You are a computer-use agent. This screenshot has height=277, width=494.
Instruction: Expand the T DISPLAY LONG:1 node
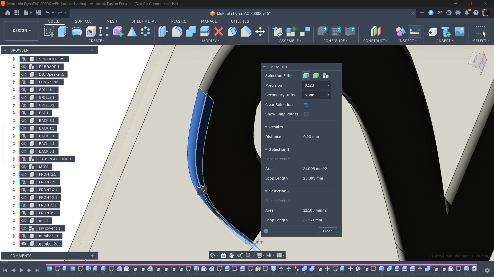click(14, 159)
